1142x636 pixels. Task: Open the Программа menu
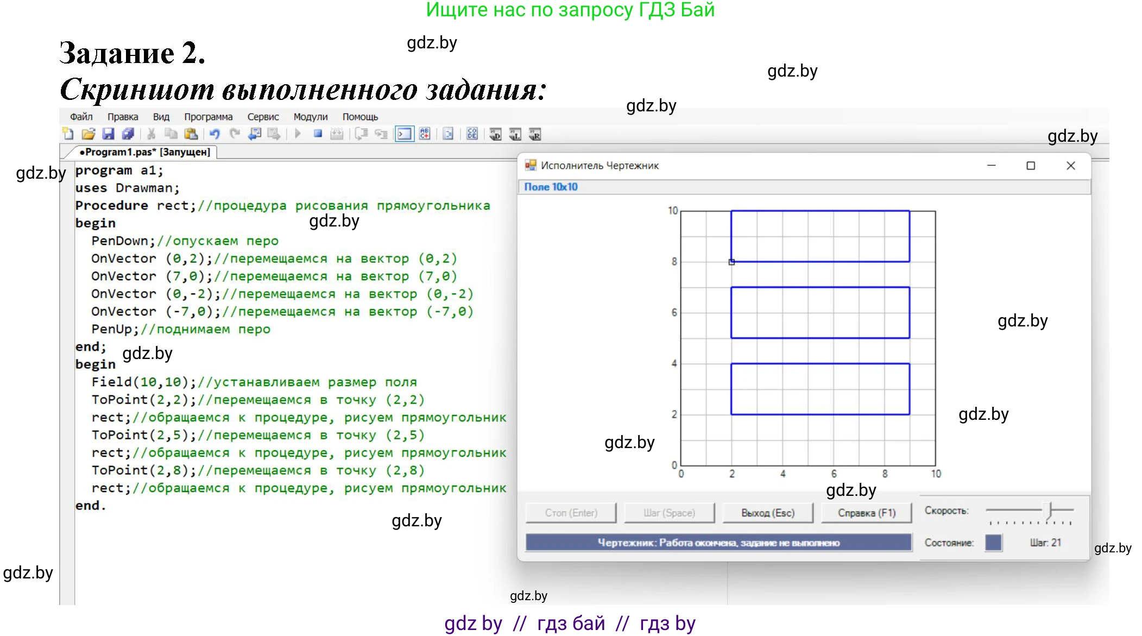208,117
